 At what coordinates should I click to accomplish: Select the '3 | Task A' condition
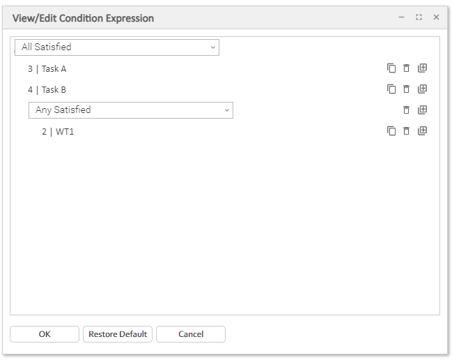47,69
